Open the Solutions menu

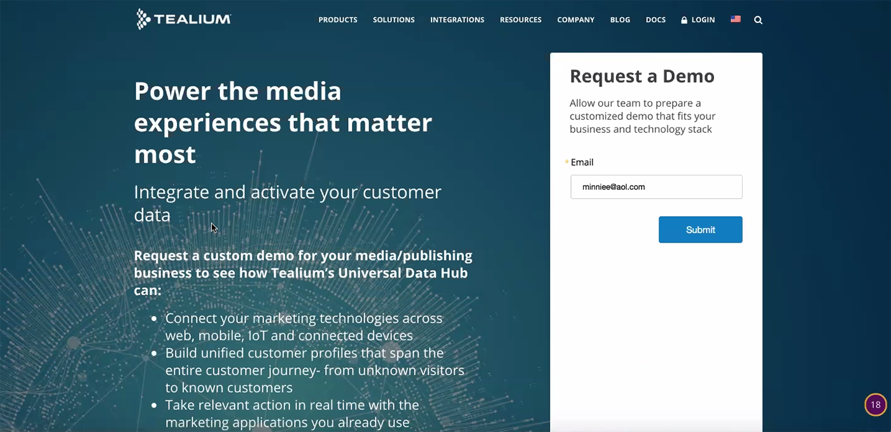393,20
